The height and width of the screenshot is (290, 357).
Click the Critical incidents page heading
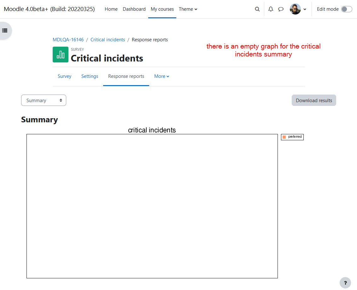[x=107, y=58]
